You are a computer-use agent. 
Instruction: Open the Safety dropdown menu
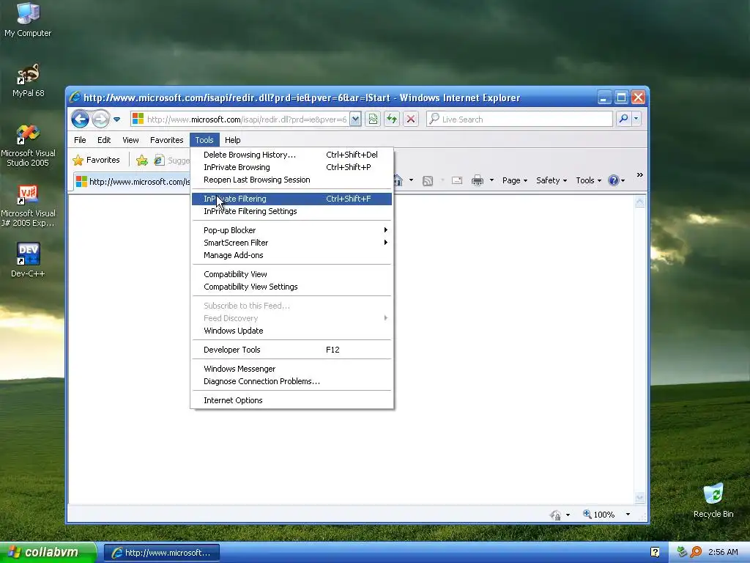(552, 180)
